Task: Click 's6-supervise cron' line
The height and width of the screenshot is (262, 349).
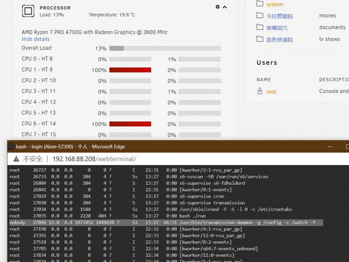Action: (117, 196)
